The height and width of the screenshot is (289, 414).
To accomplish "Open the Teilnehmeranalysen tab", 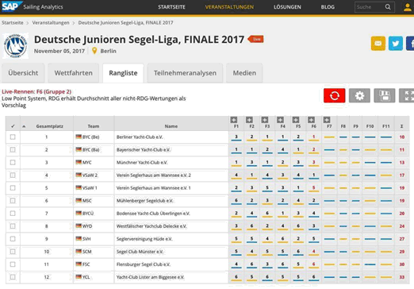I will 185,73.
